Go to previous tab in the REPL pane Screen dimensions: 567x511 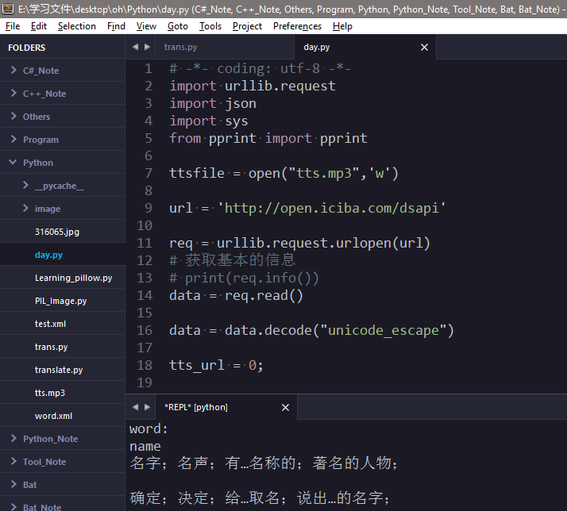click(135, 407)
